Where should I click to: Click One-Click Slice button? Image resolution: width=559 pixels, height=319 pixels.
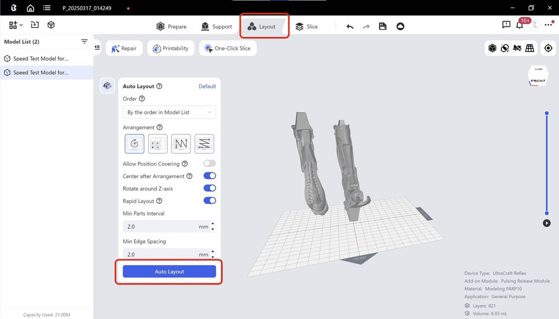228,48
